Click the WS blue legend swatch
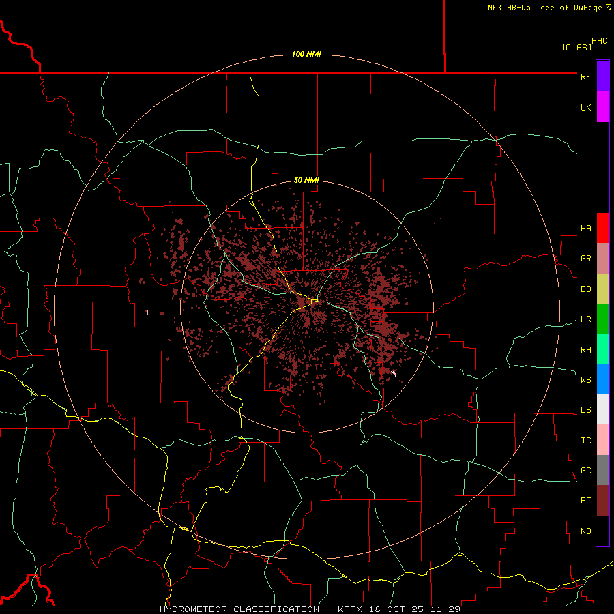 tap(602, 379)
